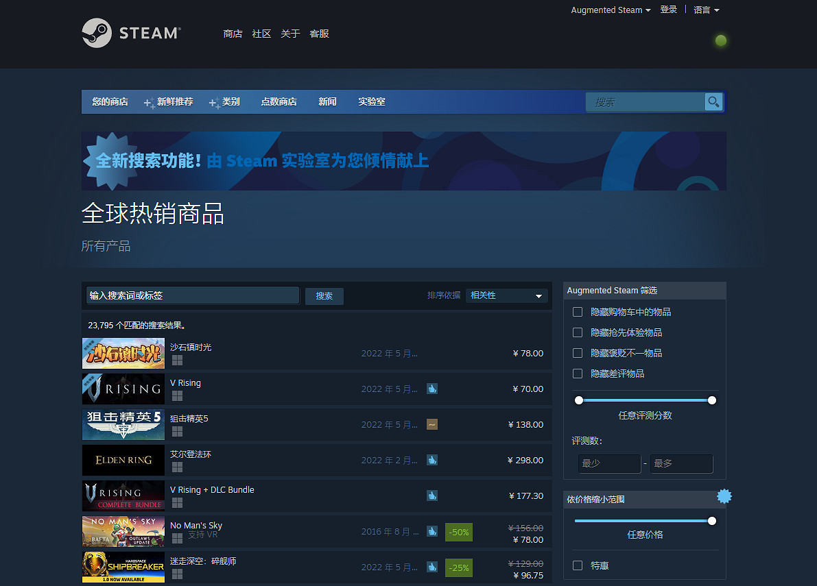
Task: Click the Steam logo in the header
Action: (x=130, y=33)
